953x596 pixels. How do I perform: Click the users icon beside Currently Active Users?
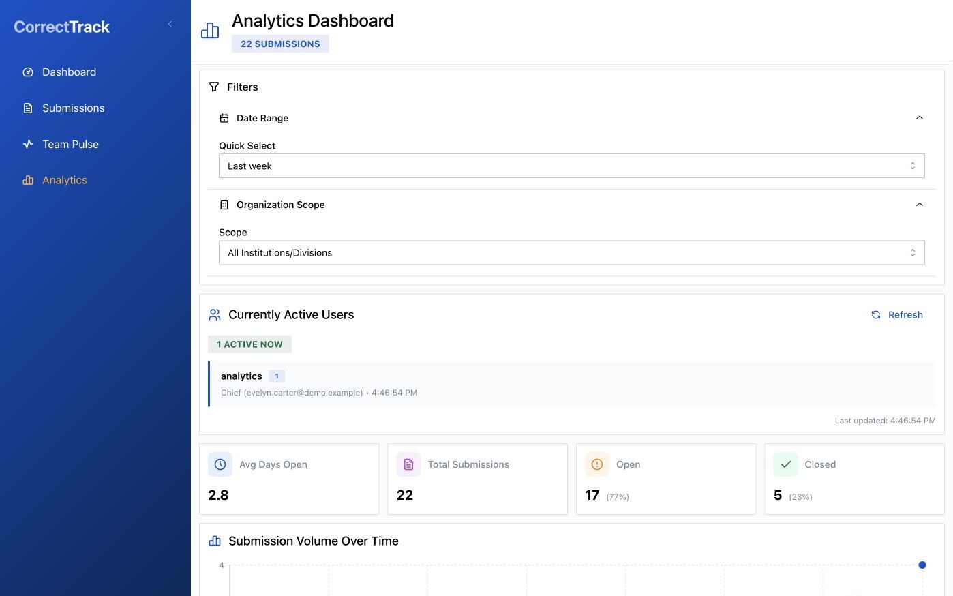pyautogui.click(x=215, y=315)
